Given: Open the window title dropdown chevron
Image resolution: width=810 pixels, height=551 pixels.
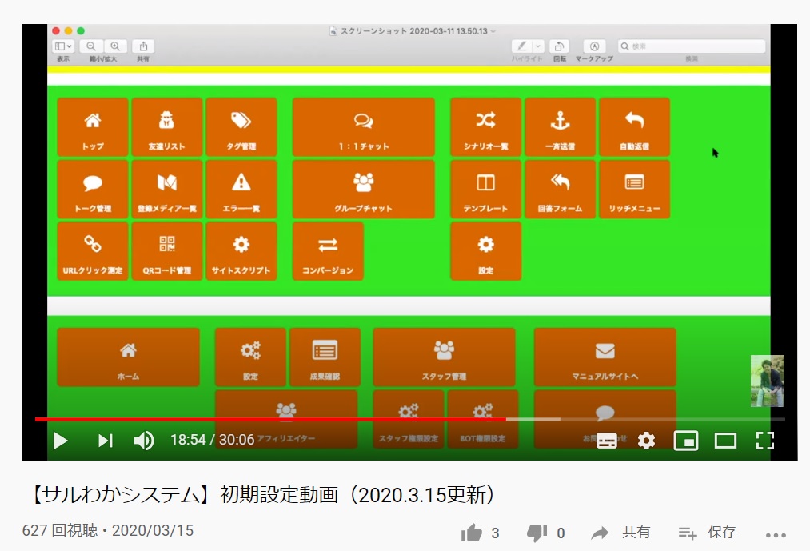Looking at the screenshot, I should [493, 31].
